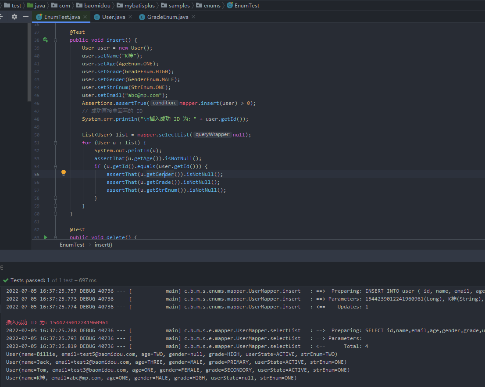485x387 pixels.
Task: Switch to the GradeEnum.java tab
Action: click(168, 17)
